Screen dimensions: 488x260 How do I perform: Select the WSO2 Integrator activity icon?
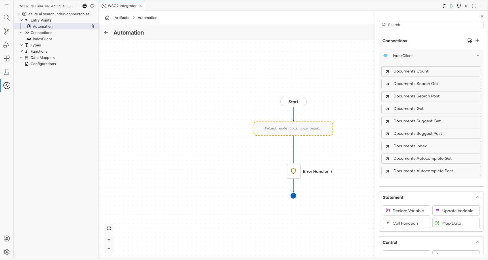(x=7, y=86)
